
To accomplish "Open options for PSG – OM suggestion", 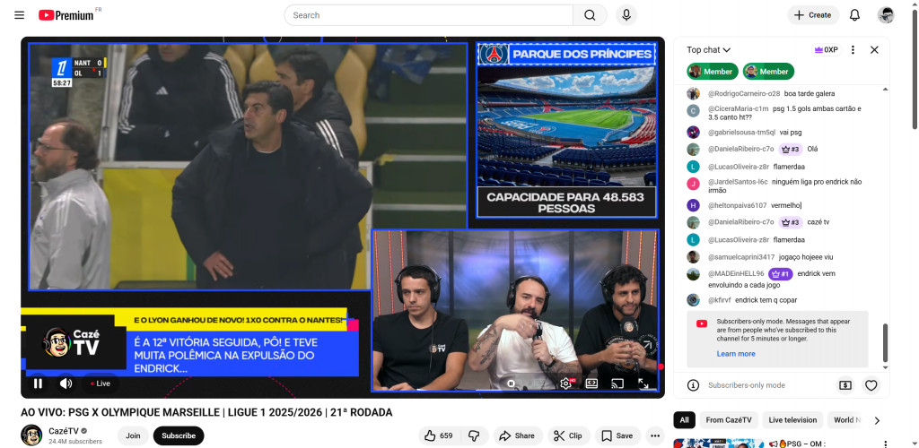I will 884,444.
